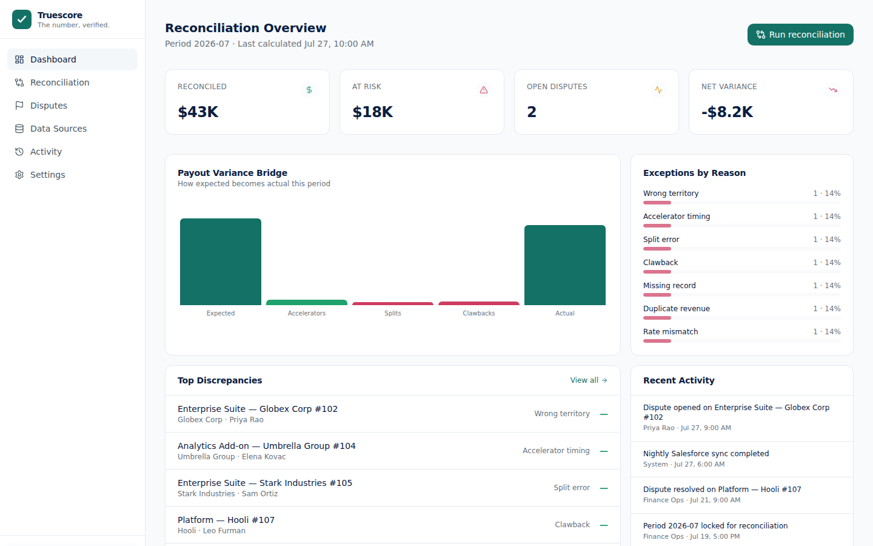The height and width of the screenshot is (546, 873).
Task: Click the At Risk $18K value
Action: pos(373,112)
